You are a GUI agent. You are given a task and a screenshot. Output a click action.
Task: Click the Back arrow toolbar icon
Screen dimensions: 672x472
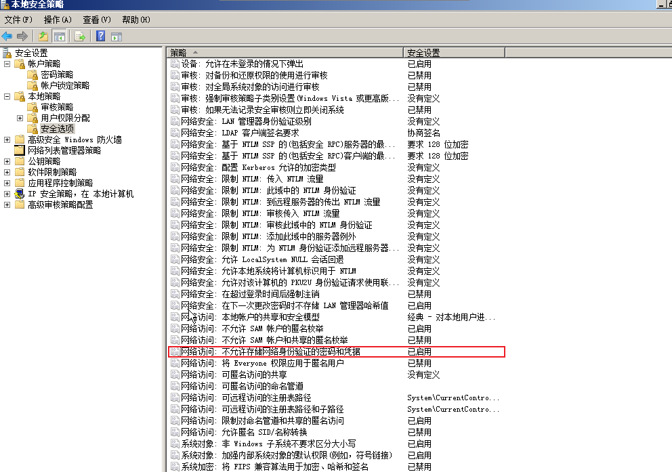pos(7,37)
